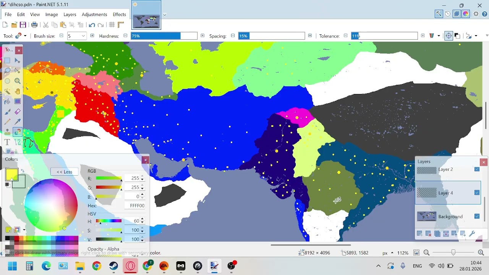The width and height of the screenshot is (489, 275).
Task: Click the '<< Less' button
Action: 64,172
